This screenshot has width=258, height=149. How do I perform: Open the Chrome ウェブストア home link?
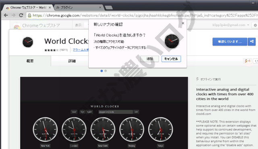[41, 26]
